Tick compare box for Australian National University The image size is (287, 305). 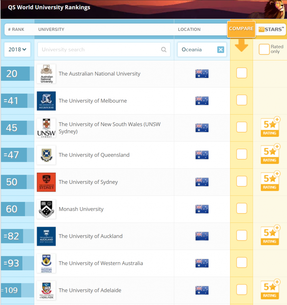(241, 73)
